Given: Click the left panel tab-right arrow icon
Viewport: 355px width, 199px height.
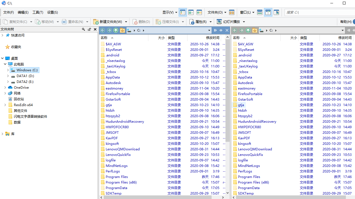Looking at the screenshot, I should click(215, 30).
